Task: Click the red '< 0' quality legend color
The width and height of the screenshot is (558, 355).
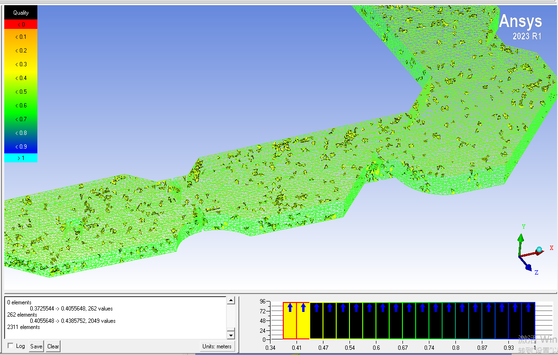Action: click(x=21, y=24)
